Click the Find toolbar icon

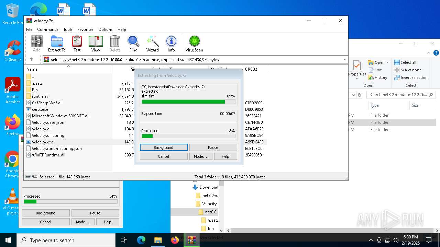click(133, 44)
